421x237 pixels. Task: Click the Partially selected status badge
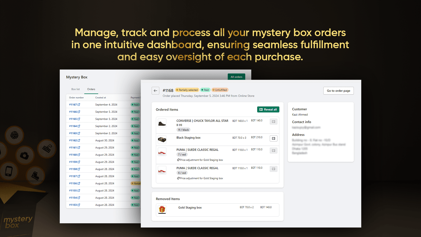[187, 90]
